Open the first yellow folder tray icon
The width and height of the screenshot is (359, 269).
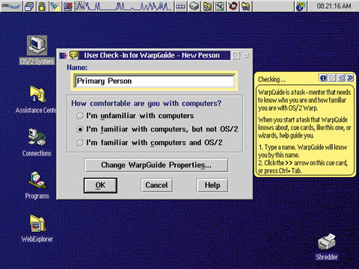[207, 7]
